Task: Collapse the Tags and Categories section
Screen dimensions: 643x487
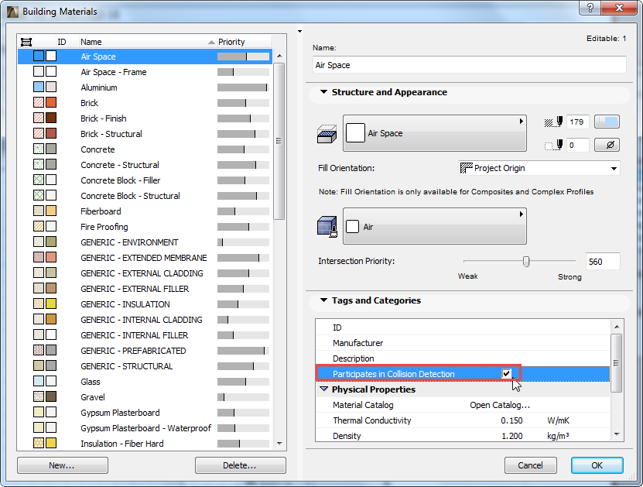Action: pyautogui.click(x=323, y=300)
